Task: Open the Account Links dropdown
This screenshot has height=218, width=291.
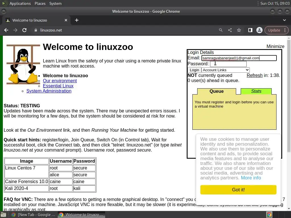Action: pyautogui.click(x=225, y=70)
